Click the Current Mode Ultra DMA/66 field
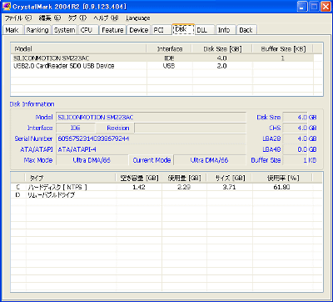 coord(210,160)
